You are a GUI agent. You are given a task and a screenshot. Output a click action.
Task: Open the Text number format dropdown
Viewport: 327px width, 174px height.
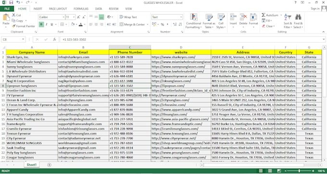[x=181, y=17]
